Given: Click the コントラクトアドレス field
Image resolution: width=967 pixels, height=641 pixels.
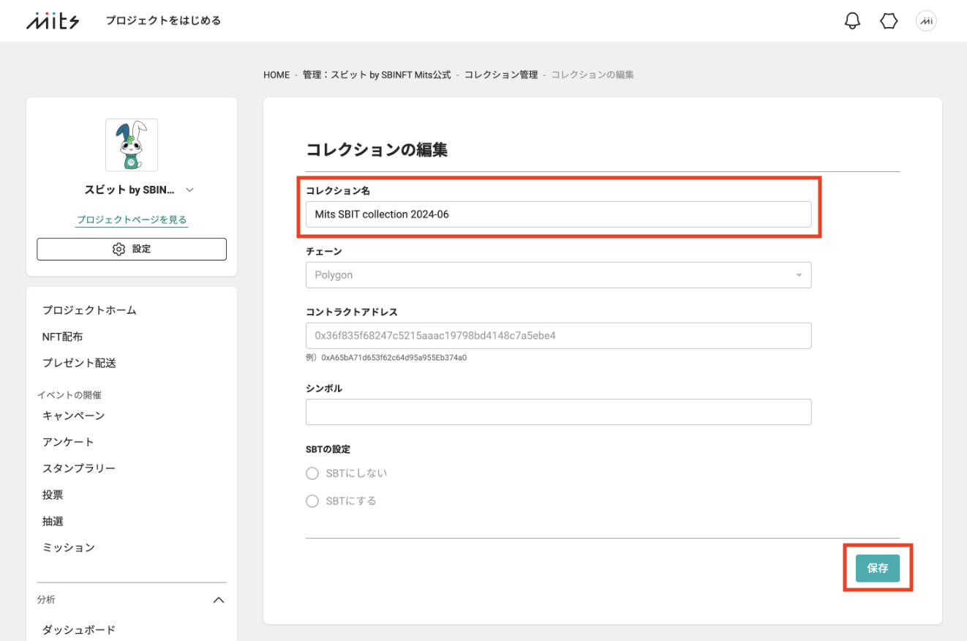Looking at the screenshot, I should pos(558,336).
